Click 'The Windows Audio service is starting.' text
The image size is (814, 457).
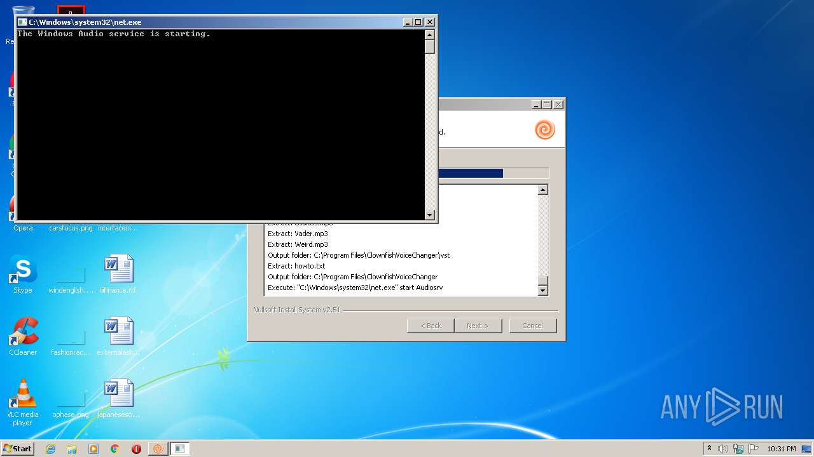(114, 34)
